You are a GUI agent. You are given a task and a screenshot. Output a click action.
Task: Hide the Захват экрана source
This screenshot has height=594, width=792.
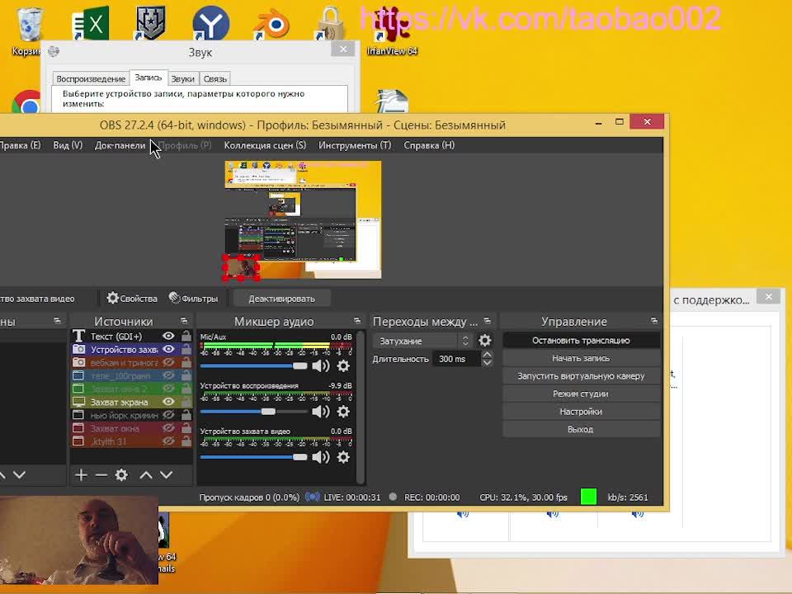(168, 402)
